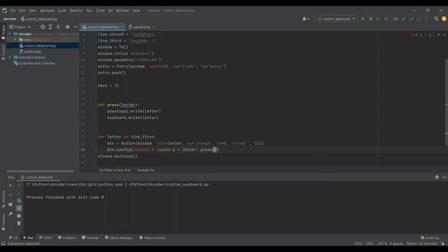This screenshot has height=252, width=448.
Task: Jump to the next highlighted error arrow
Action: tap(444, 35)
